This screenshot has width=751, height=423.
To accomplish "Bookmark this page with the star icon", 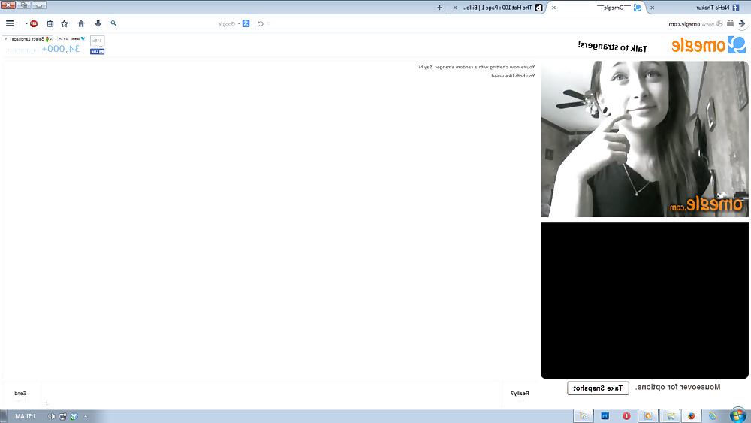I will [x=64, y=23].
